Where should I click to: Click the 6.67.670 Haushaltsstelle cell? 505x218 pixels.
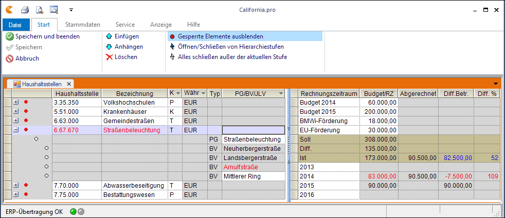(x=77, y=130)
